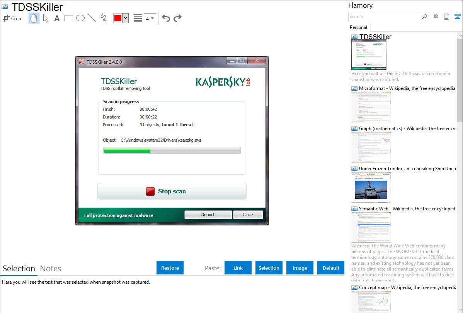Click the blue Selection paste button
Screen dimensions: 463x313
pyautogui.click(x=269, y=268)
